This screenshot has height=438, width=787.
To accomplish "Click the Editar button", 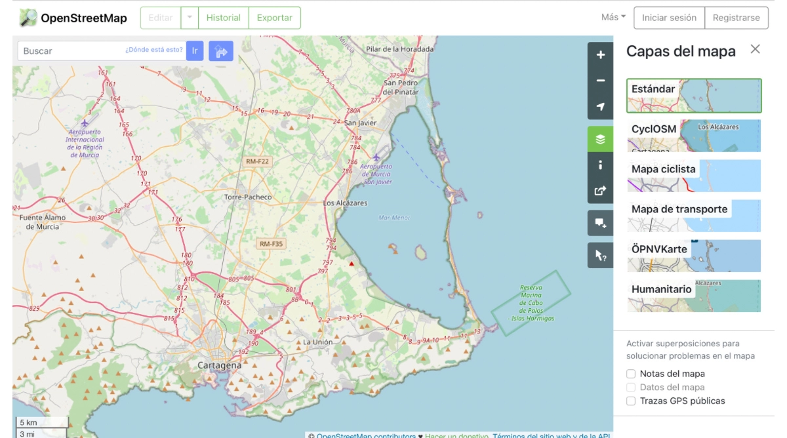I will pyautogui.click(x=161, y=18).
